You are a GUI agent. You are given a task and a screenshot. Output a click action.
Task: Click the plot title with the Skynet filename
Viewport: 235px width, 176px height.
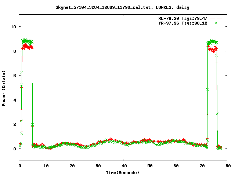pos(117,7)
